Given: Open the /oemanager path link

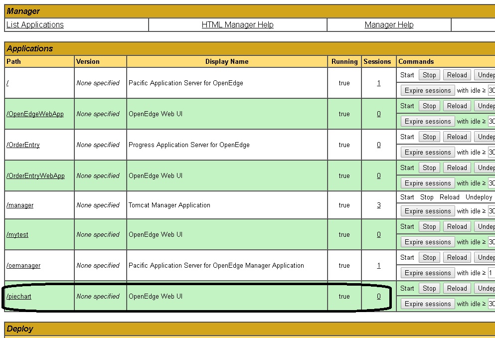Looking at the screenshot, I should tap(23, 265).
